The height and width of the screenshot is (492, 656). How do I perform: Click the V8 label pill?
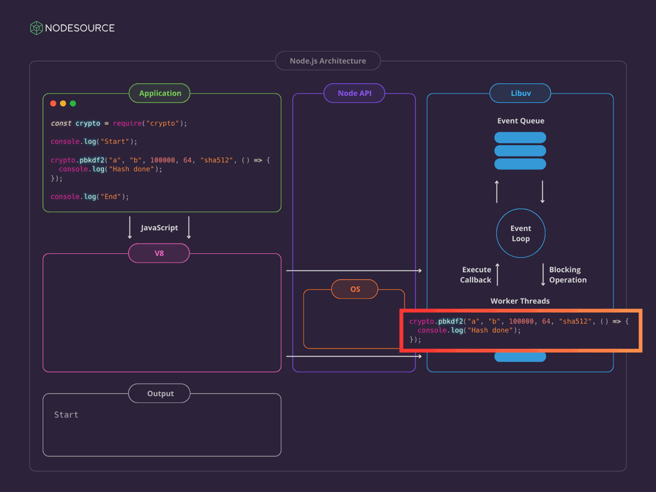tap(159, 253)
